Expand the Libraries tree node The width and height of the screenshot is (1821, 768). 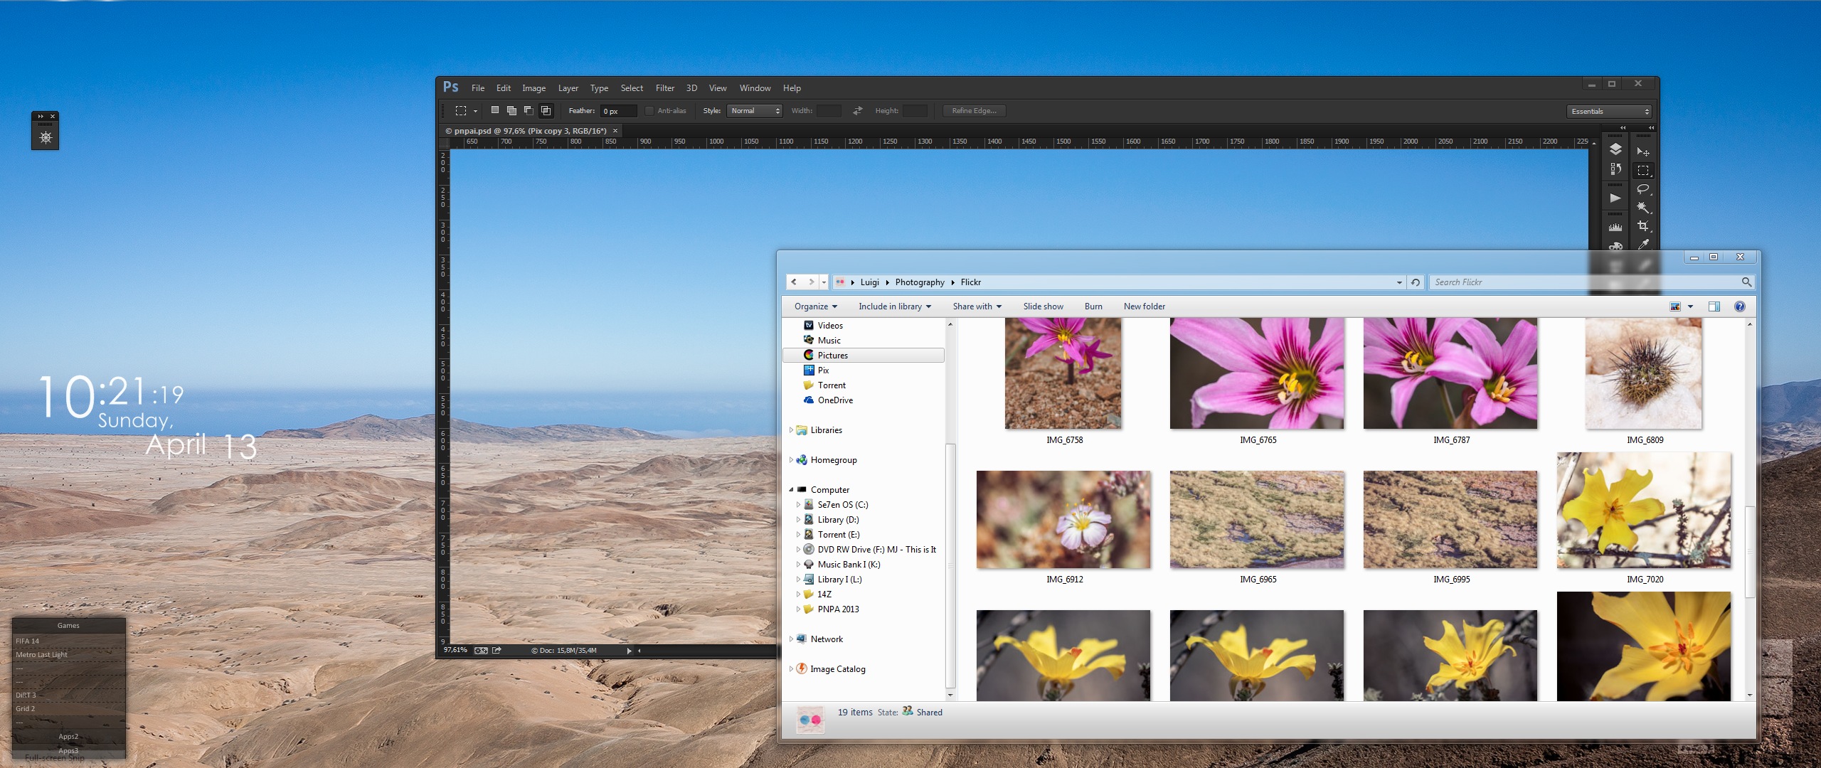[791, 430]
